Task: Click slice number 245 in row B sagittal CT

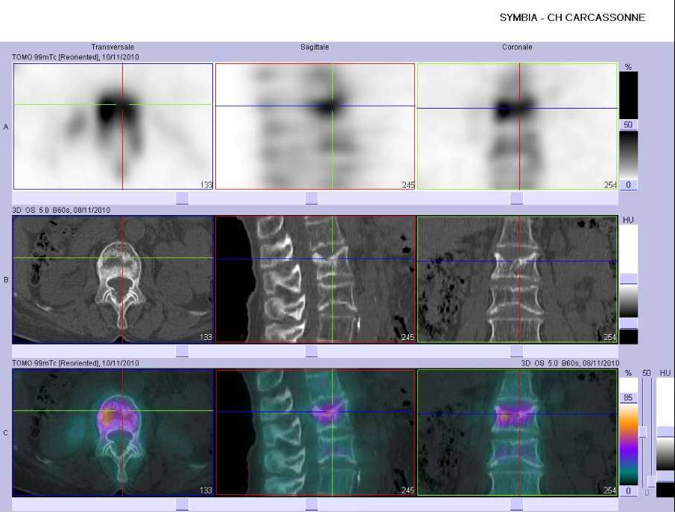Action: click(408, 337)
